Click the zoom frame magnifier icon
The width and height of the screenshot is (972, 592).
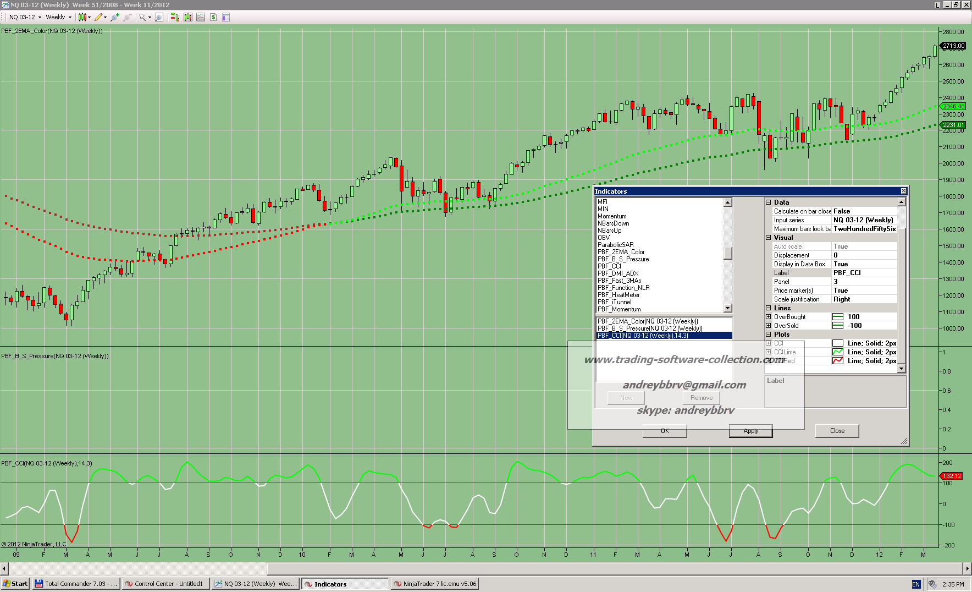(x=159, y=17)
